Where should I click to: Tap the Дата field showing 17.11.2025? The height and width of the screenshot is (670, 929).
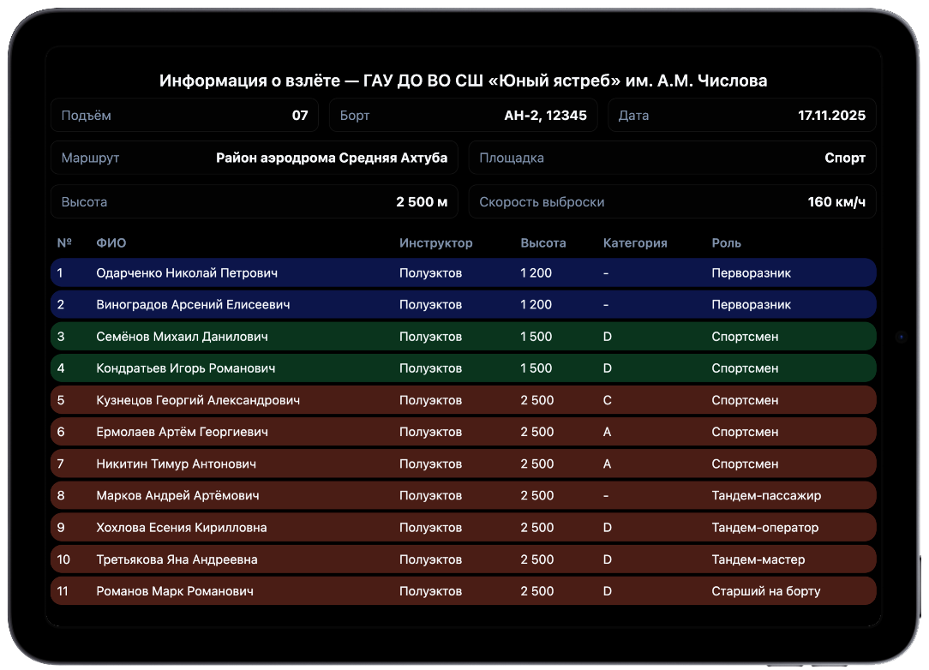pos(741,115)
